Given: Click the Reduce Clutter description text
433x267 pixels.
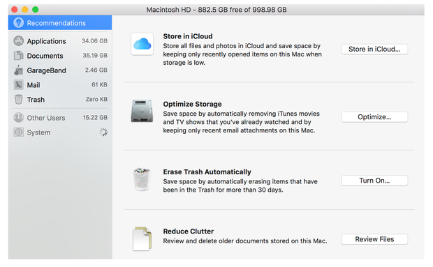Looking at the screenshot, I should [x=245, y=241].
